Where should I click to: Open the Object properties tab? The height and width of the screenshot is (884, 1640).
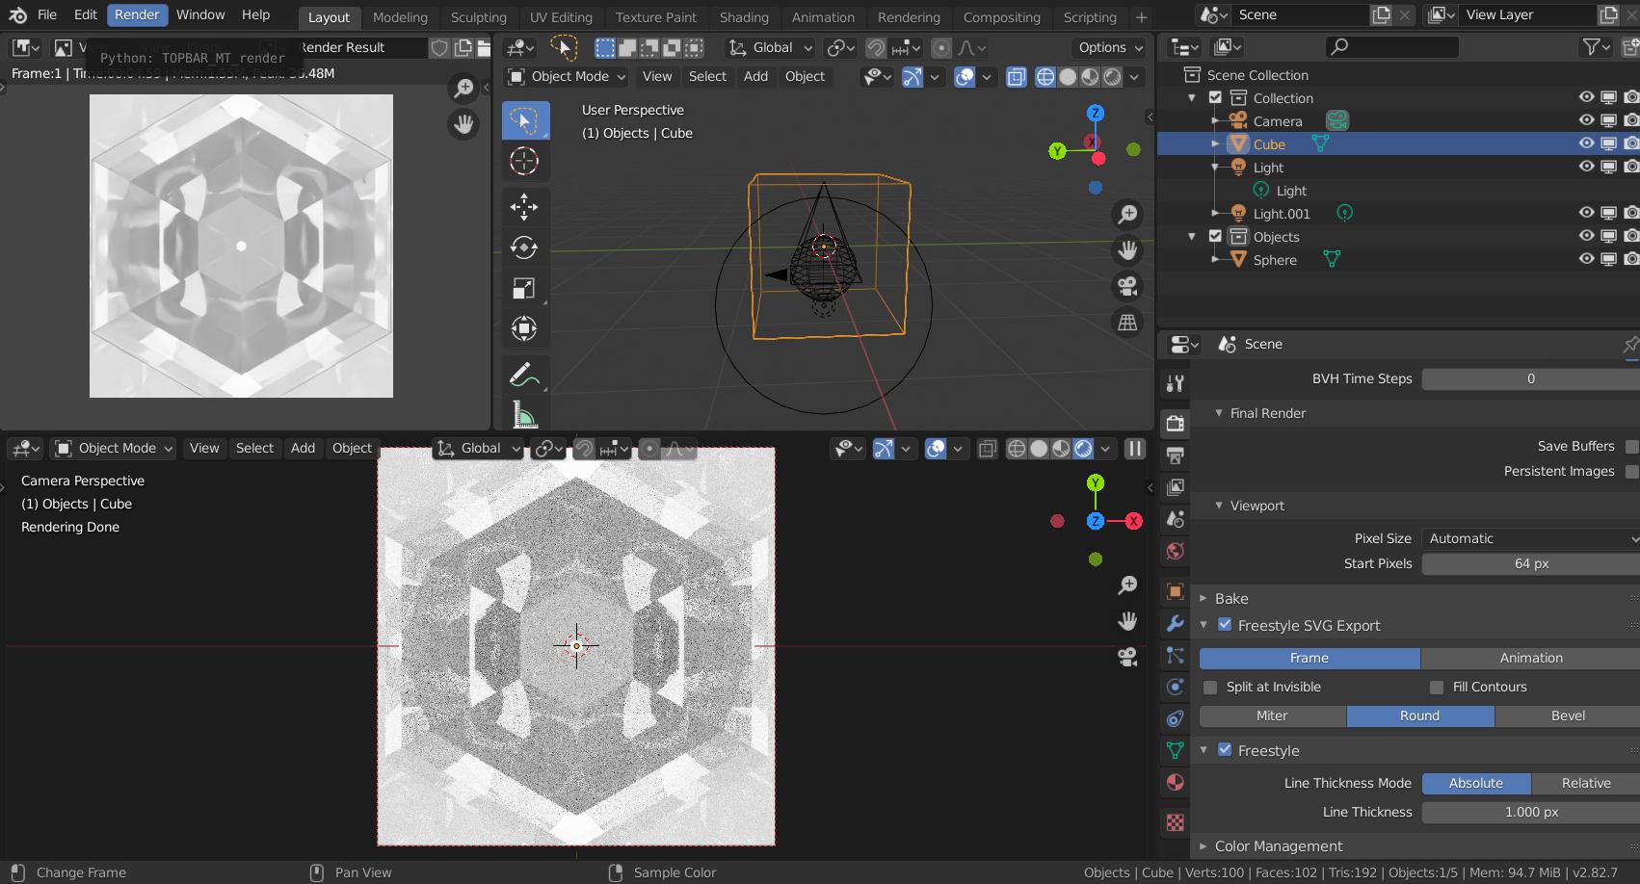[x=1176, y=591]
